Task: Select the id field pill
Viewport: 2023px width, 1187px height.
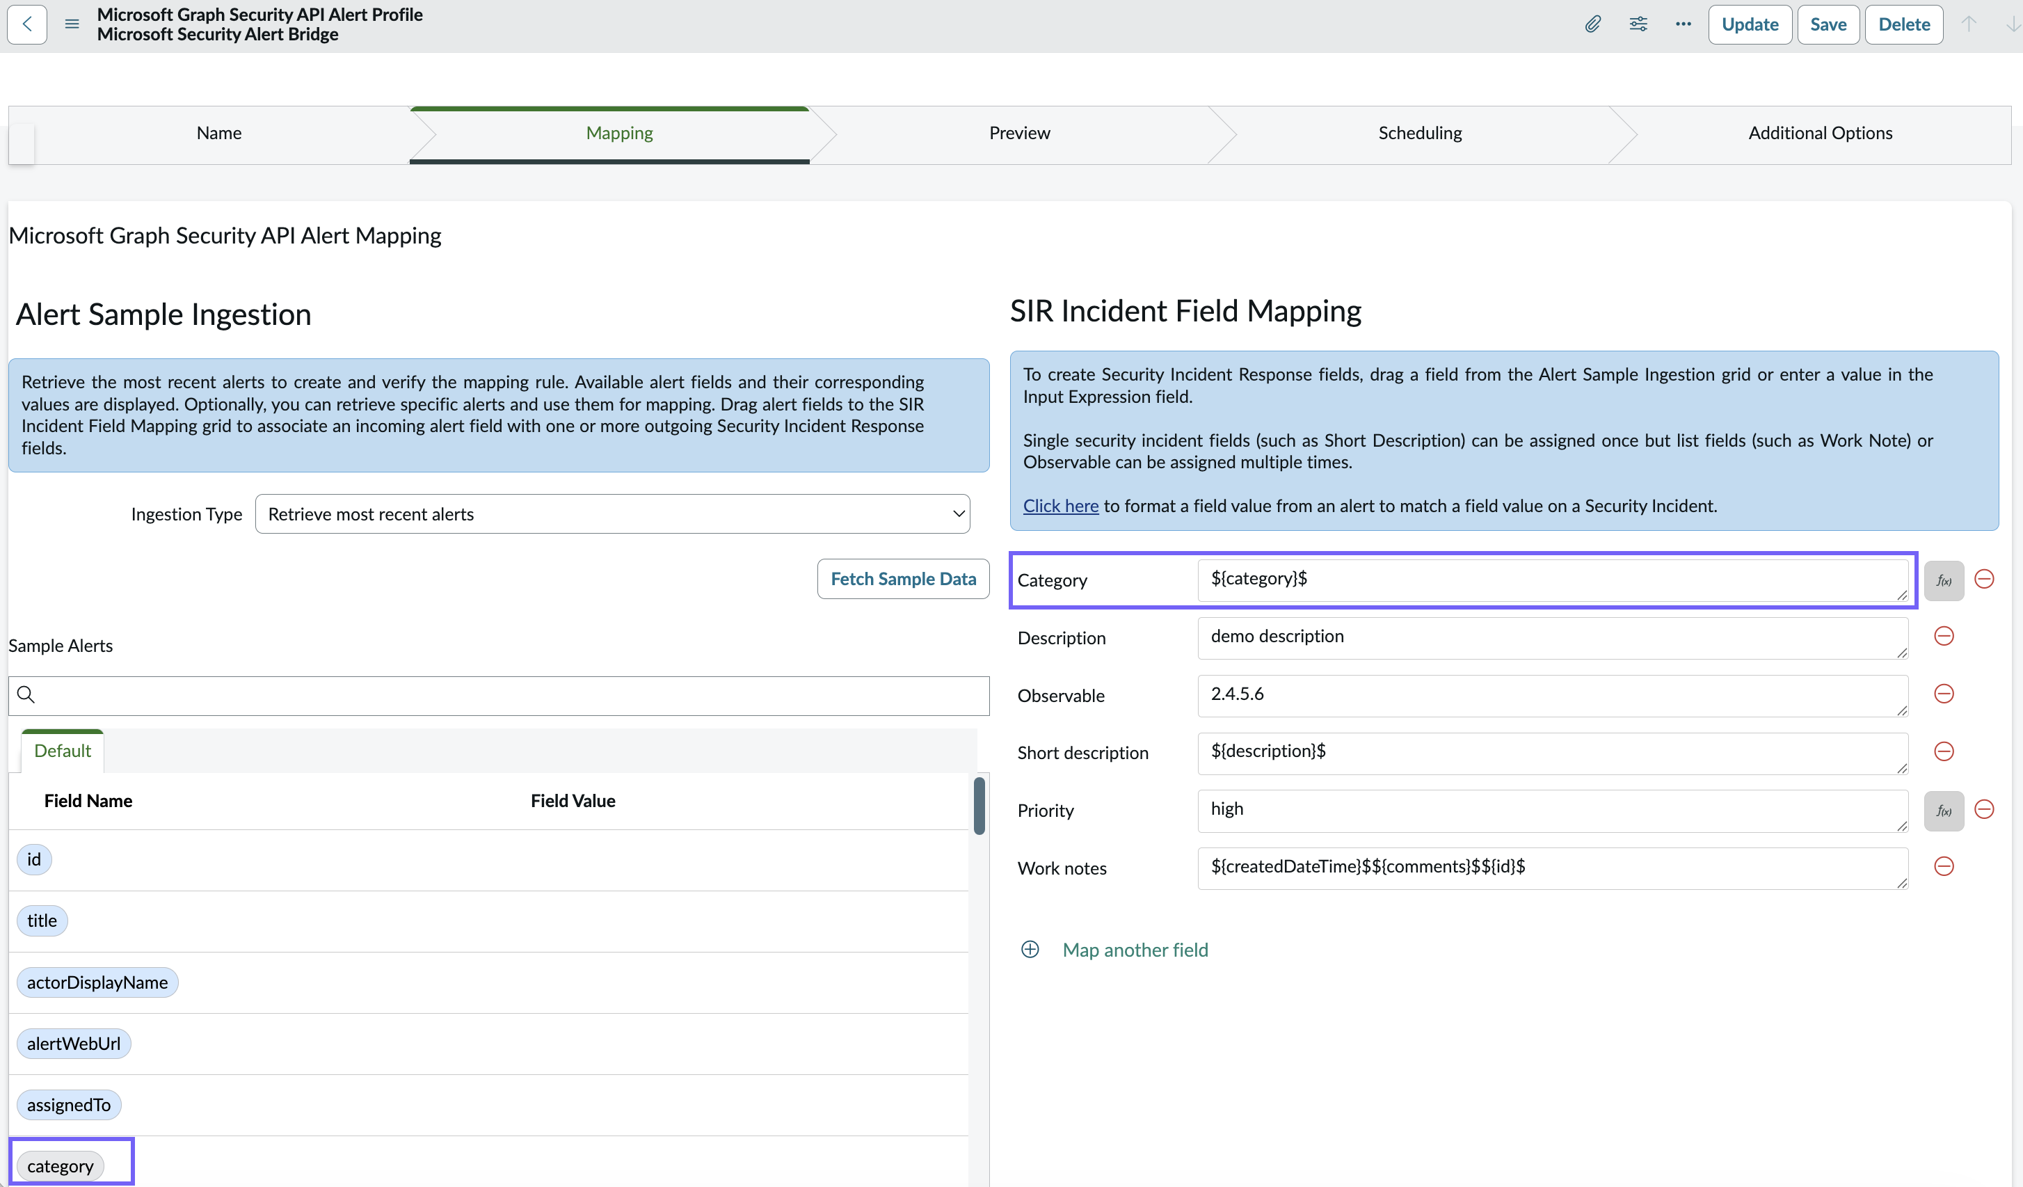Action: [33, 859]
